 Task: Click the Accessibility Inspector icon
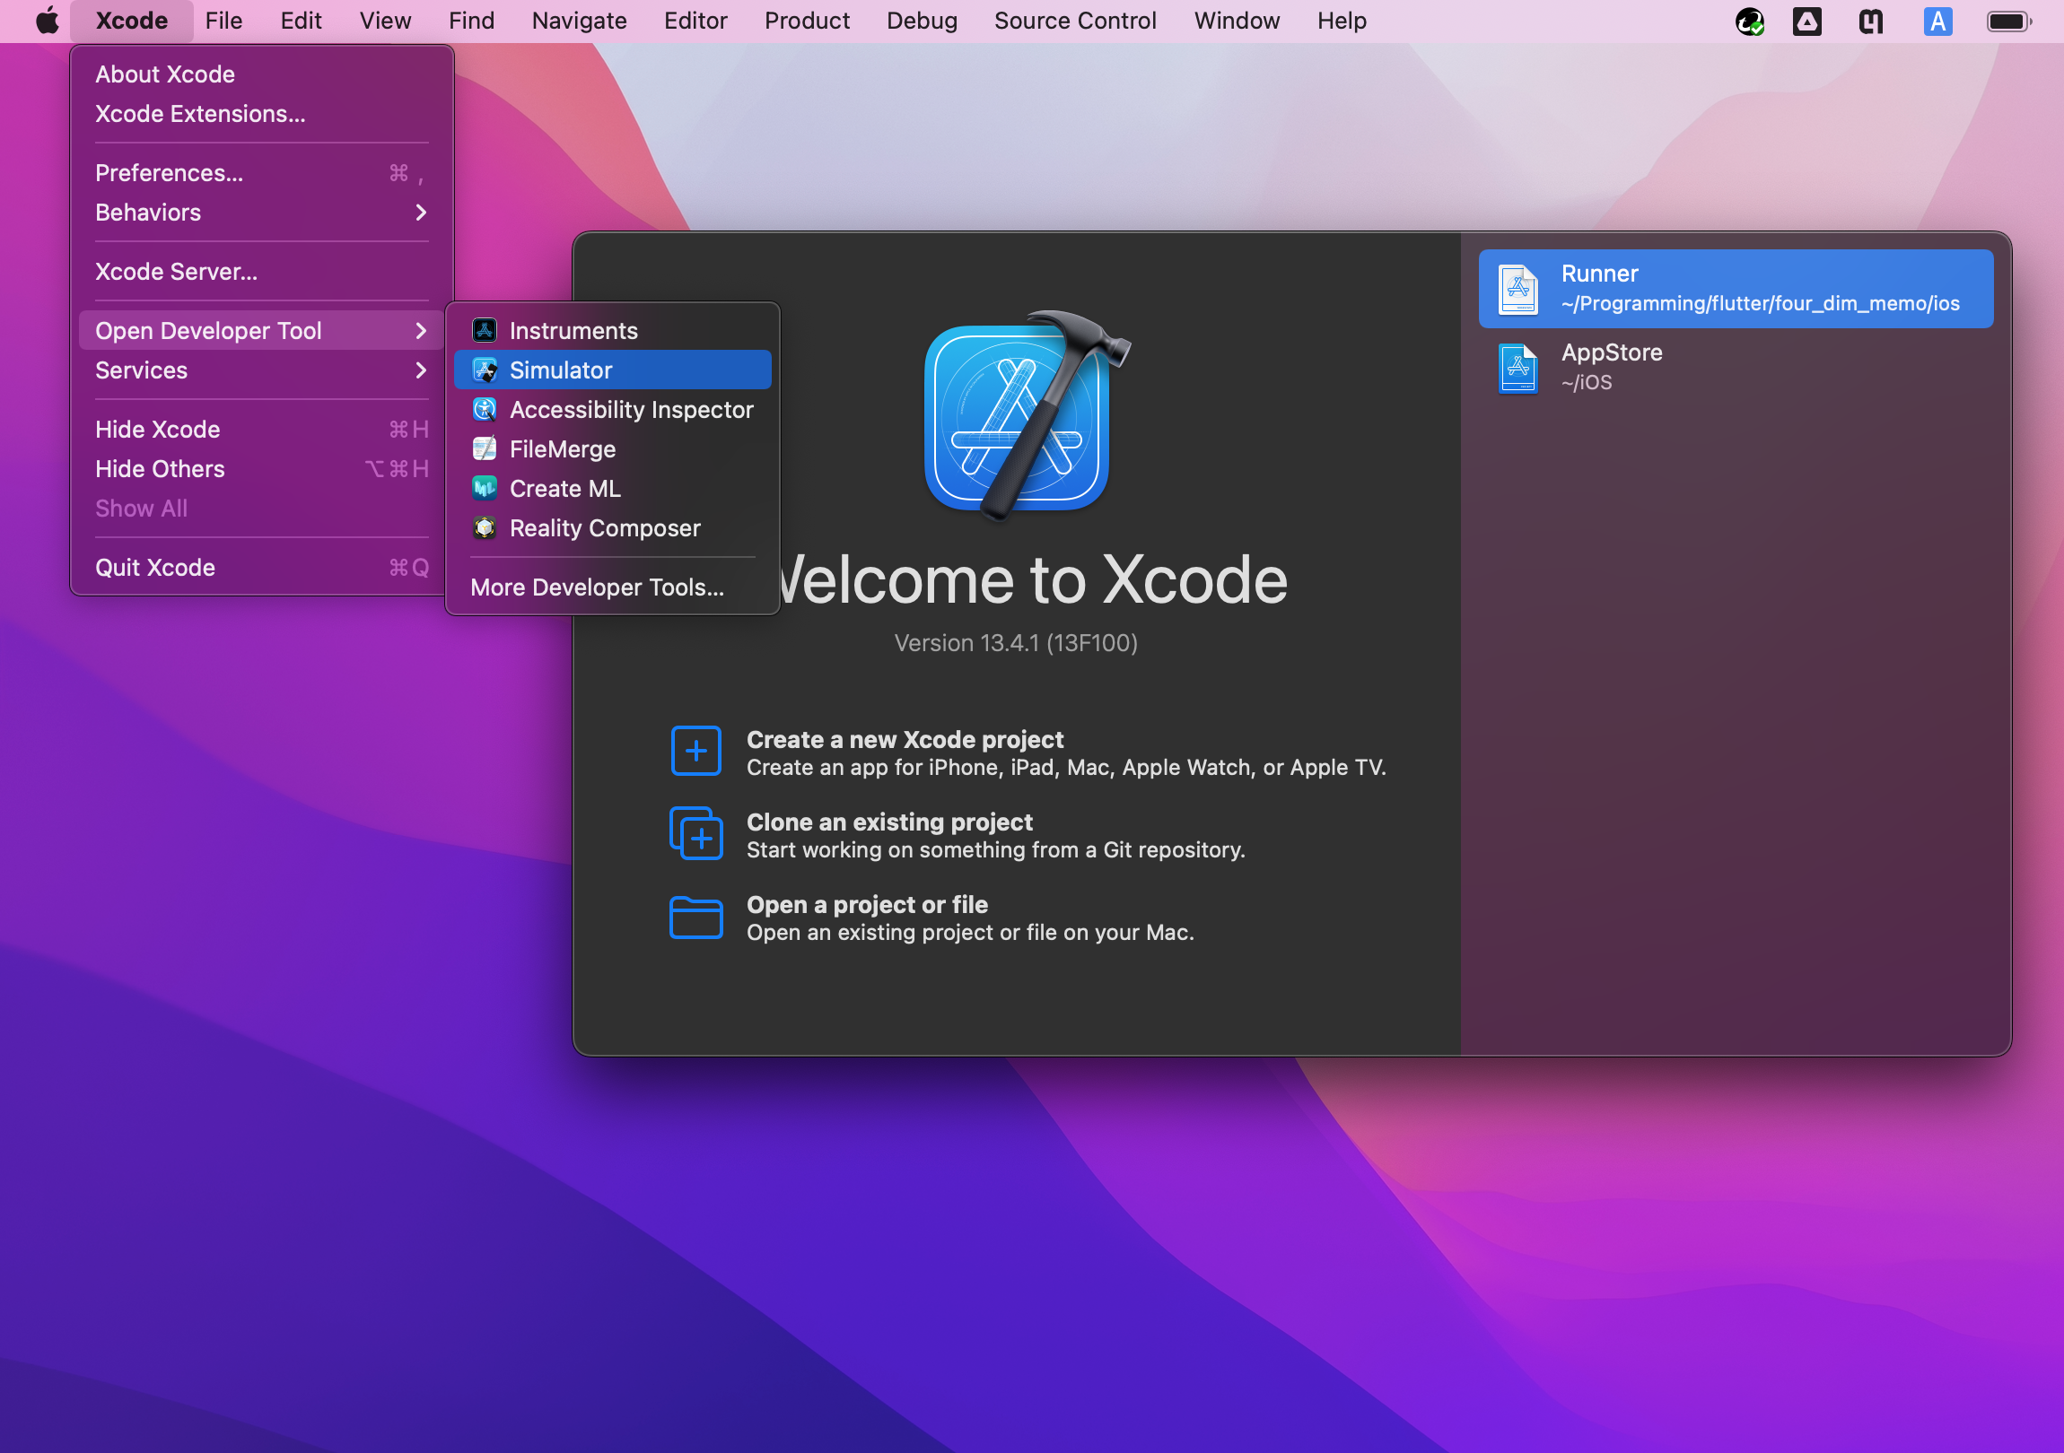(x=485, y=410)
